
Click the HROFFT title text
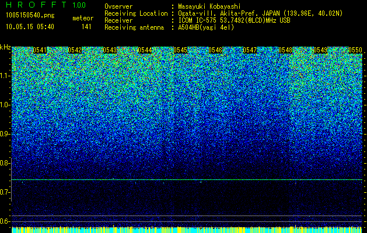(x=37, y=5)
